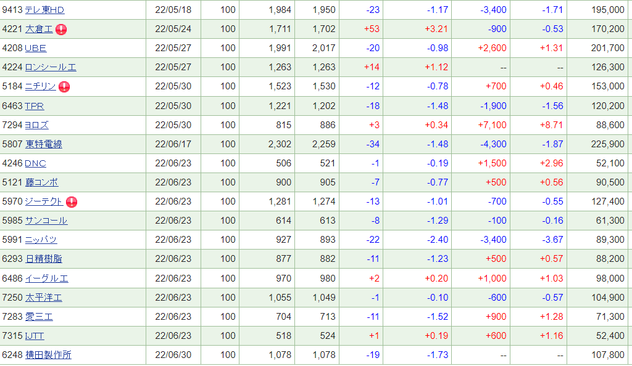Click the +8.71 percentage value
Viewport: 632px width, 366px height.
pos(551,125)
